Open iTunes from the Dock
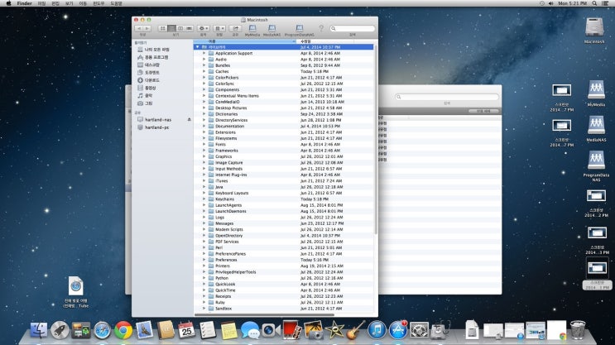Viewport: 615px width, 345px height. pyautogui.click(x=377, y=330)
